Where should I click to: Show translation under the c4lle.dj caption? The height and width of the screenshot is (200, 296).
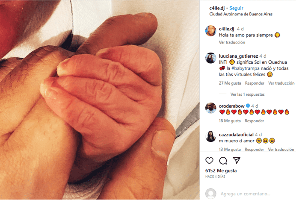tap(232, 42)
